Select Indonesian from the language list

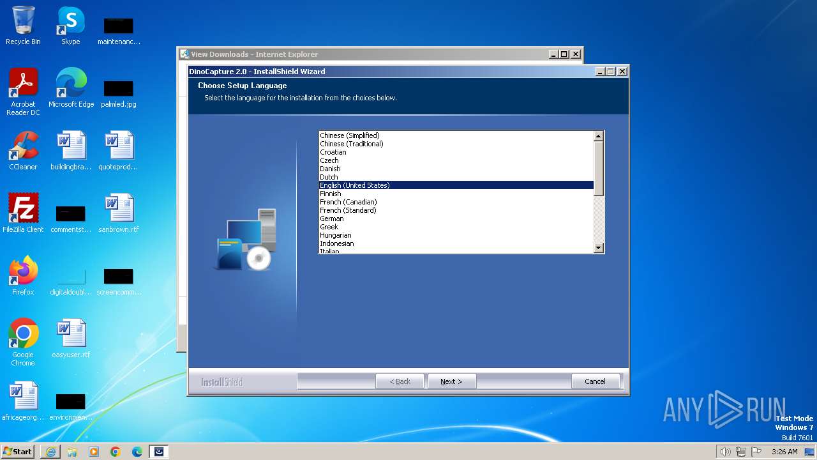click(456, 243)
